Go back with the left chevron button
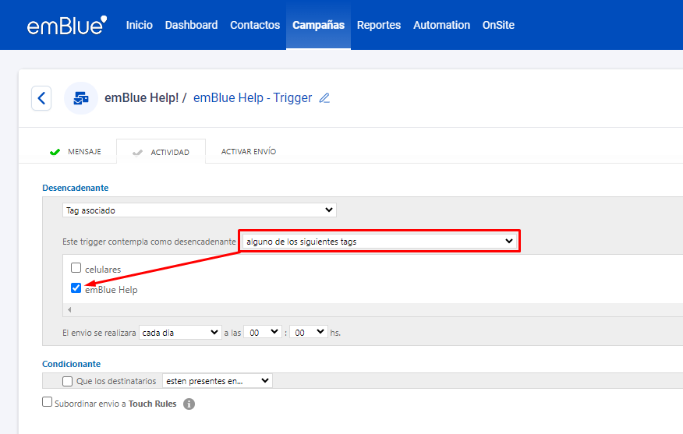The height and width of the screenshot is (434, 683). coord(41,98)
